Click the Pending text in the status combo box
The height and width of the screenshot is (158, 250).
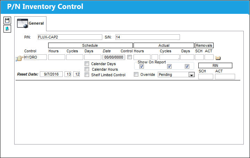pos(165,74)
